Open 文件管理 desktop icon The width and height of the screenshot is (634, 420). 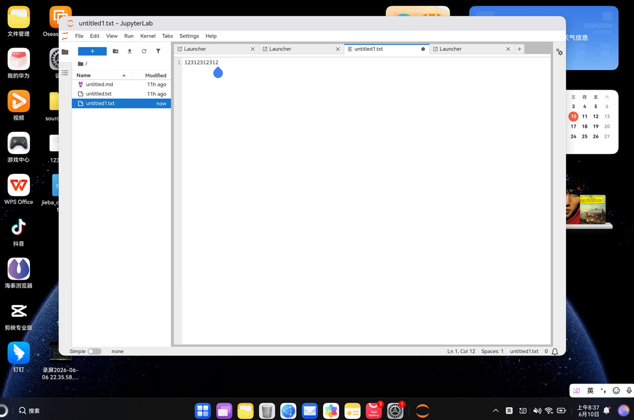point(18,21)
